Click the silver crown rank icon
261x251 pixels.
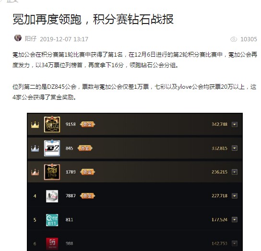(35, 148)
